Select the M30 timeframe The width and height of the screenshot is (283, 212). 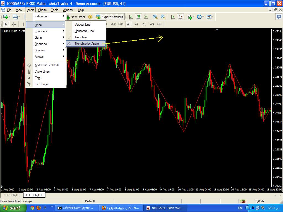coord(121,24)
